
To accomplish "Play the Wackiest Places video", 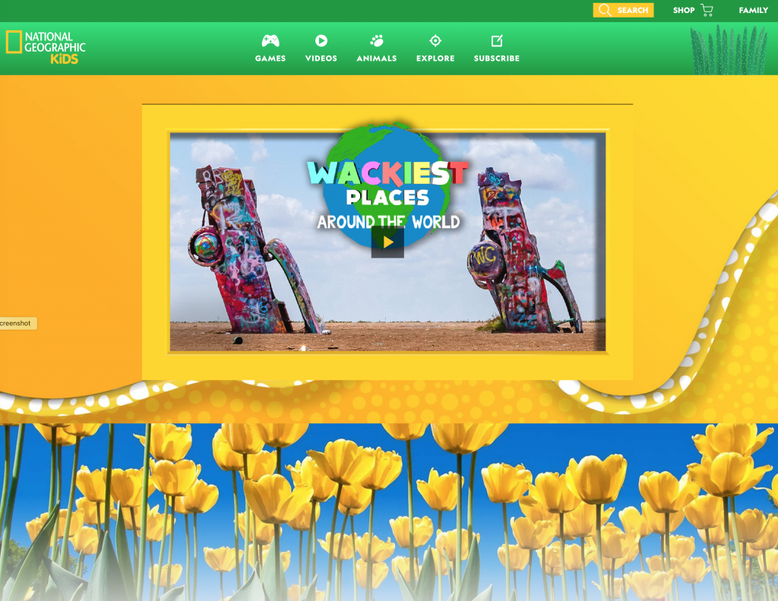I will pos(387,242).
